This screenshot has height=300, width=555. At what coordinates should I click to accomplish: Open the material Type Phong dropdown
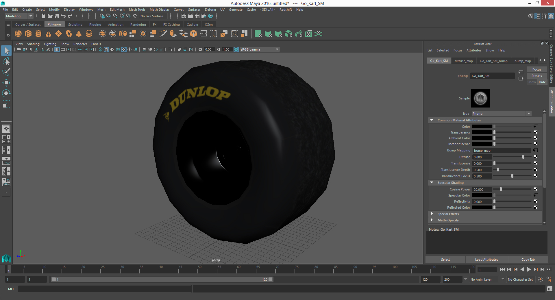502,114
